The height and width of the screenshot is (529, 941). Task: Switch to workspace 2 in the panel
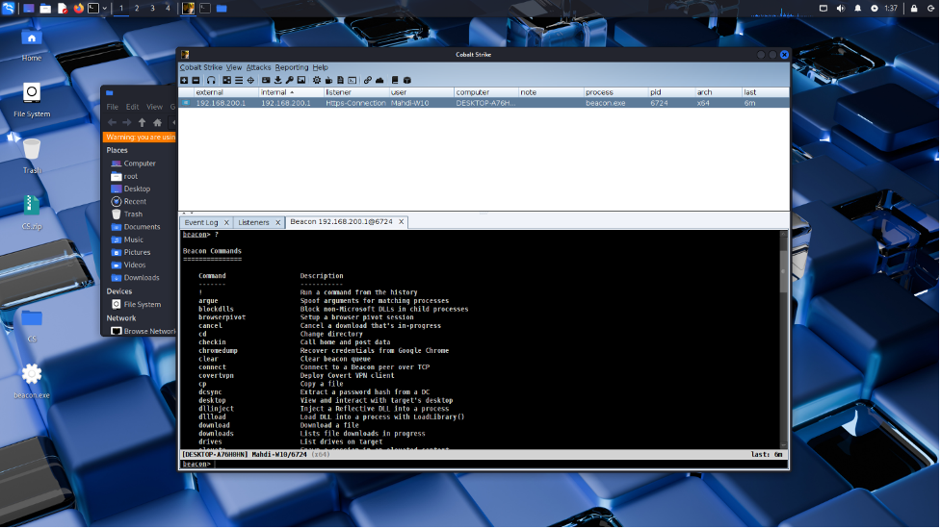click(x=137, y=9)
